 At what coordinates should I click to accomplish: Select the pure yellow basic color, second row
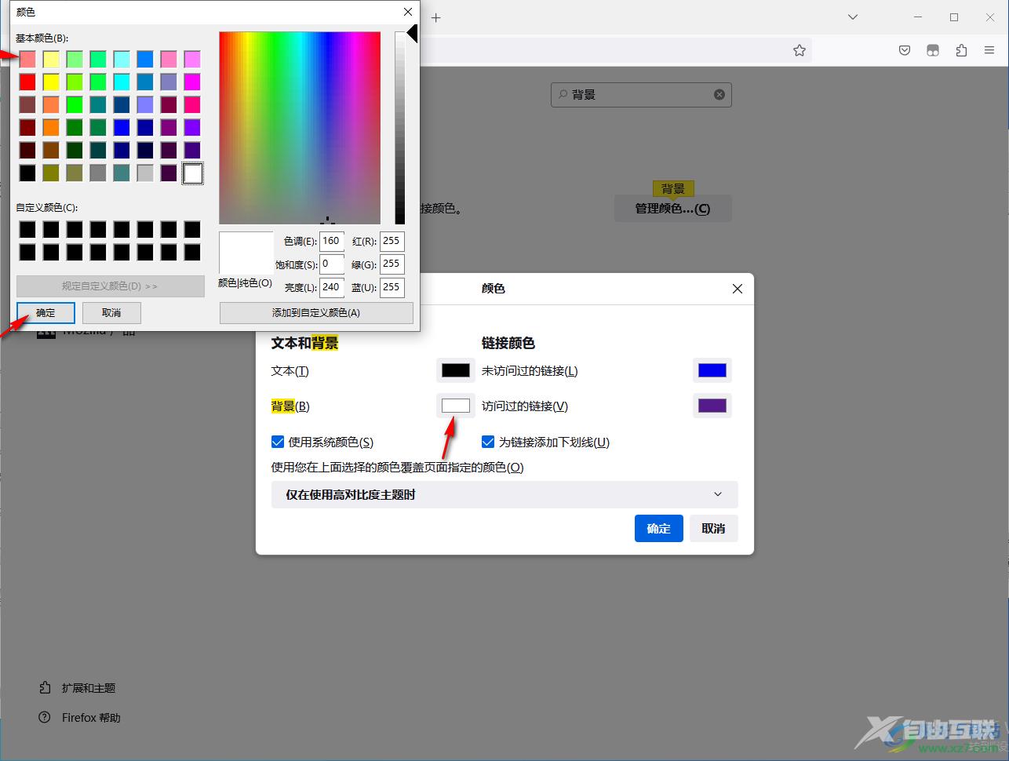point(51,82)
